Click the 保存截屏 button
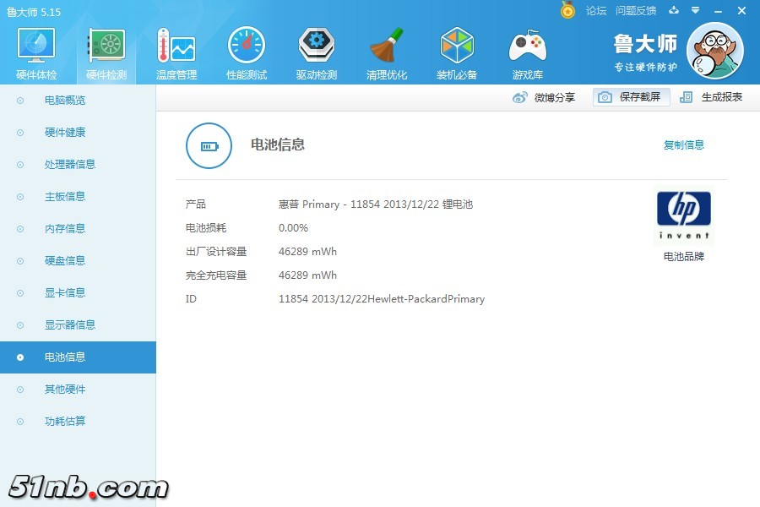The width and height of the screenshot is (760, 507). pyautogui.click(x=631, y=97)
